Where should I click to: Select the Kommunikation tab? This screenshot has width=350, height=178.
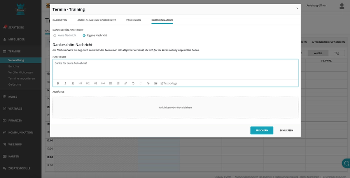(162, 20)
